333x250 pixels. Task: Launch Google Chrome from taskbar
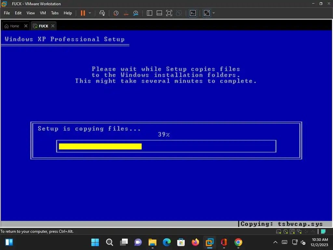238,242
